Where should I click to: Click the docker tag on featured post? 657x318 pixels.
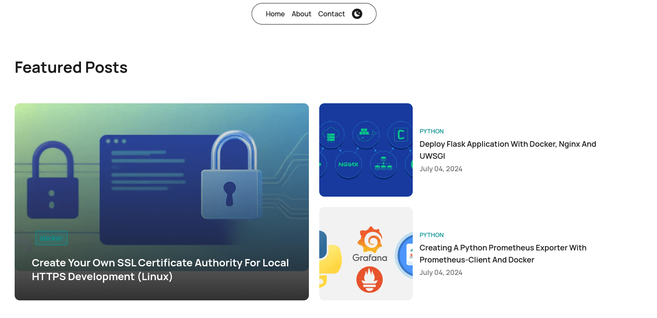pos(51,238)
